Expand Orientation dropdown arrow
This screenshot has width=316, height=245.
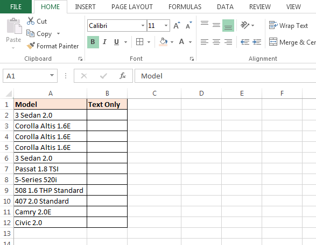point(252,26)
